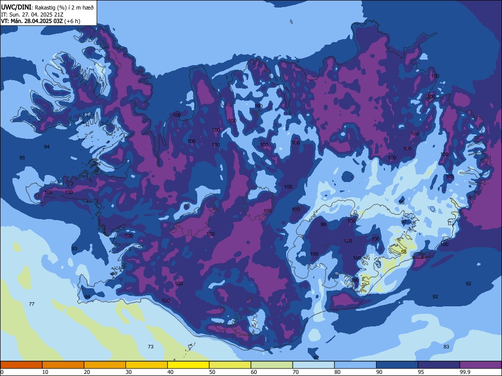Image resolution: width=502 pixels, height=376 pixels.
Task: Click the '93' value near the coast
Action: click(x=74, y=248)
